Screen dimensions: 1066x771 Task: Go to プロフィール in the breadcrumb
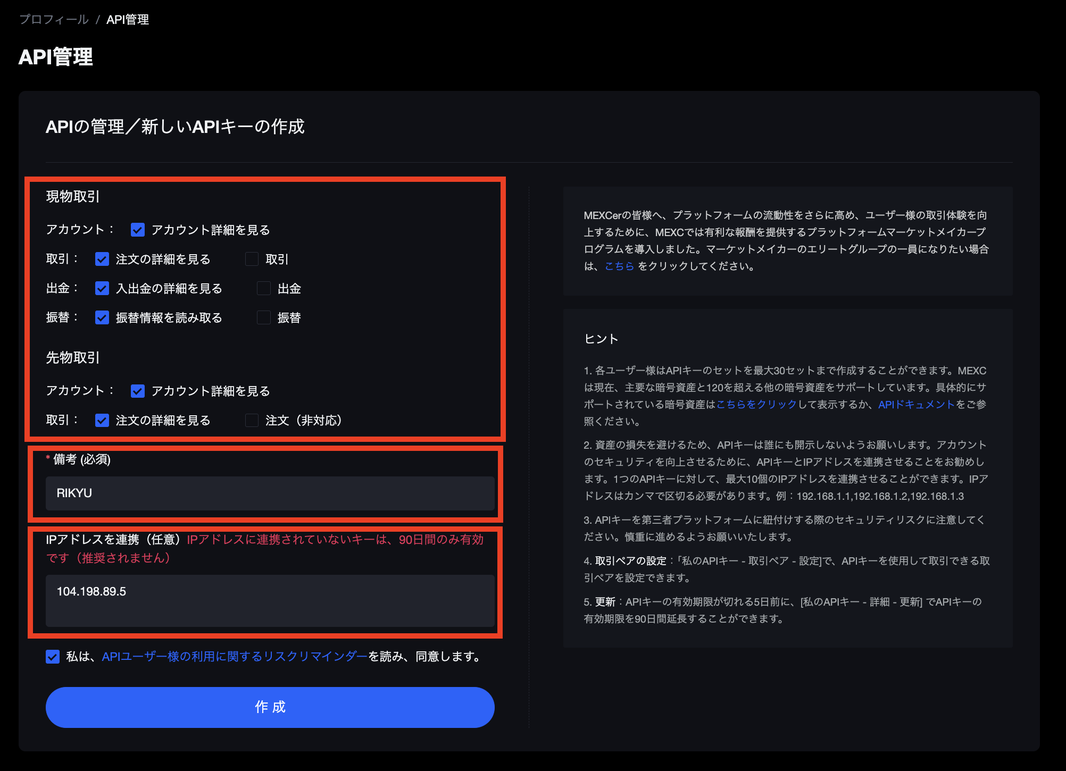pyautogui.click(x=54, y=20)
